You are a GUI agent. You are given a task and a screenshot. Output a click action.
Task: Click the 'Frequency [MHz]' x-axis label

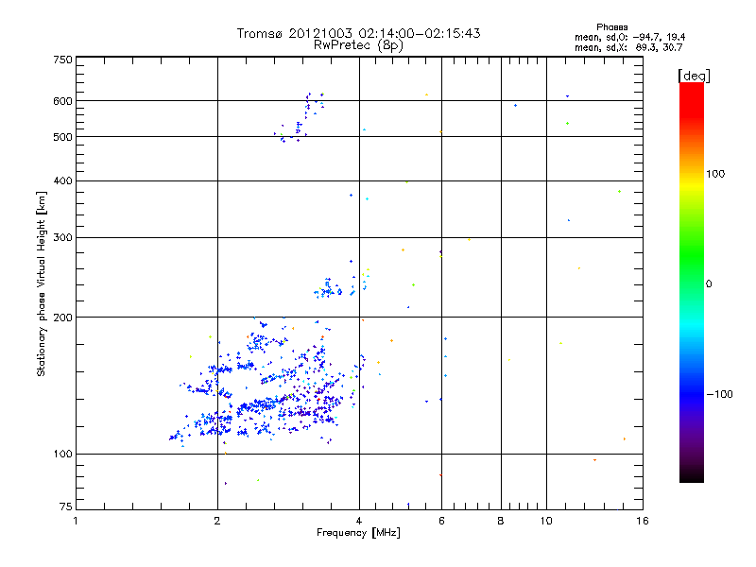click(358, 533)
